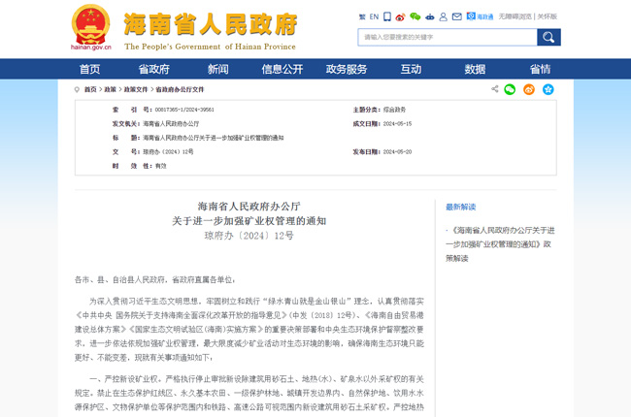Enable 关怀版 mode
The width and height of the screenshot is (631, 417).
tap(548, 16)
